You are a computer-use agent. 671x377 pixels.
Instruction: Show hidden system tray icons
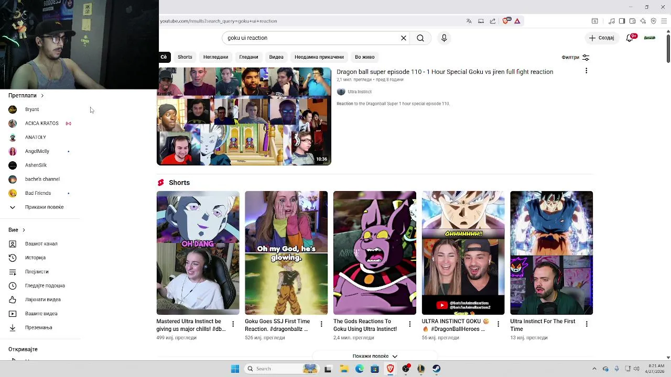[x=594, y=369]
